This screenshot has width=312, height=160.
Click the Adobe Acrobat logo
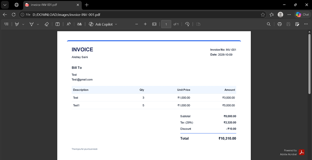pyautogui.click(x=301, y=152)
